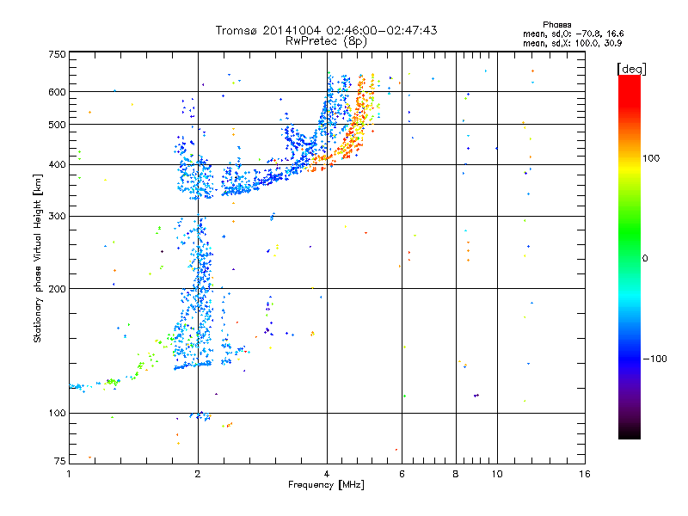This screenshot has width=688, height=516.
Task: Click the x-axis '16' tick label
Action: 585,474
